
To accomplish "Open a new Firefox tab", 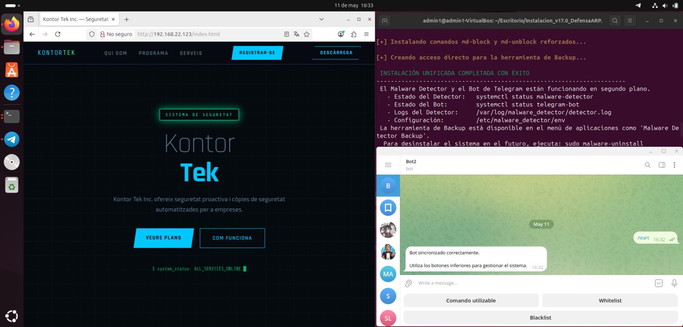I will pyautogui.click(x=126, y=19).
